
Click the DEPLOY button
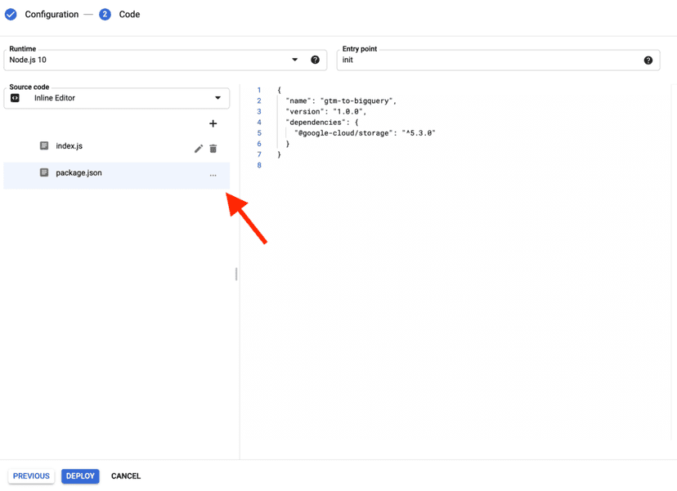79,475
